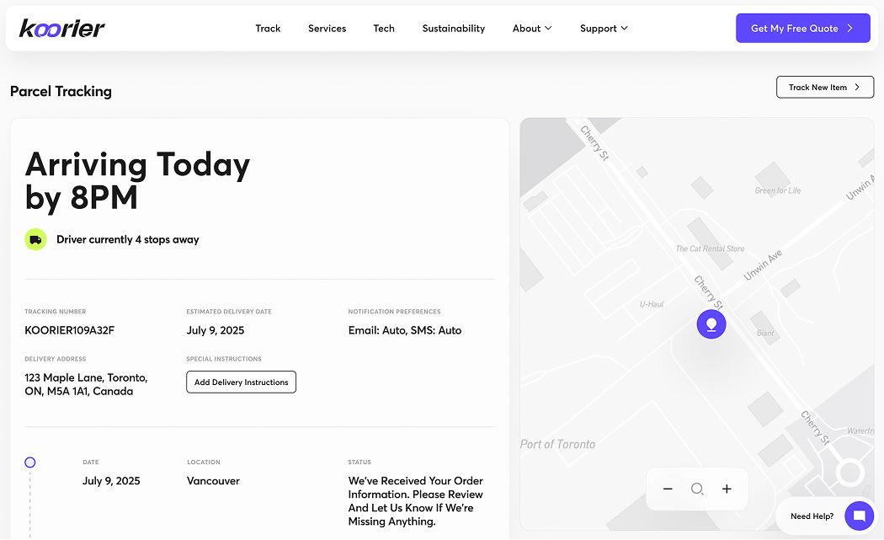Go to the Tech page
The image size is (884, 540).
(x=384, y=28)
